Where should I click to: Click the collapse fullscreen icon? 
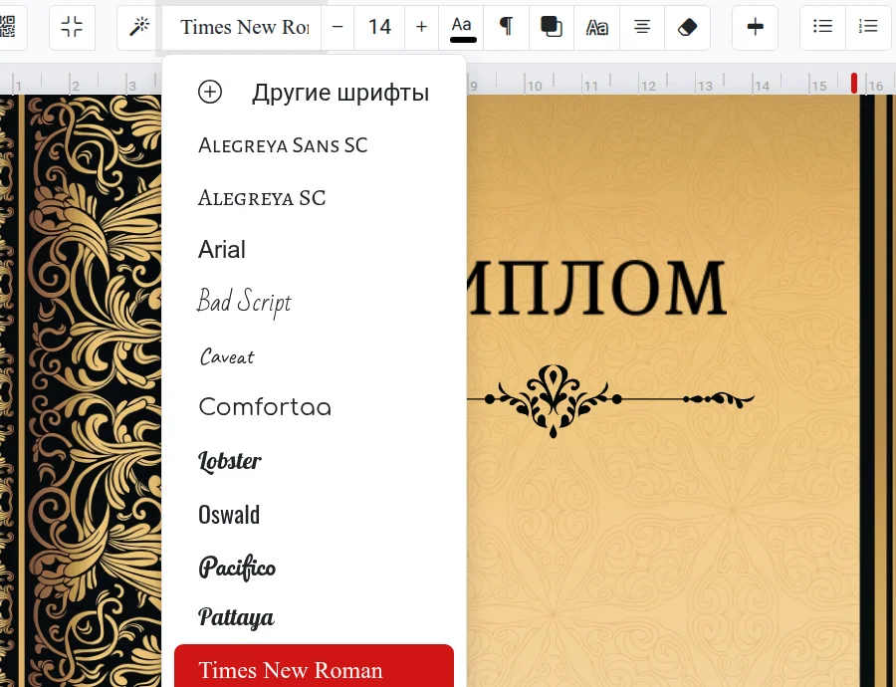(x=72, y=27)
